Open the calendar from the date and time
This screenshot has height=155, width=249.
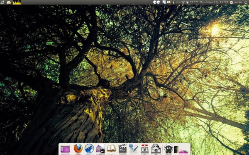pos(214,2)
